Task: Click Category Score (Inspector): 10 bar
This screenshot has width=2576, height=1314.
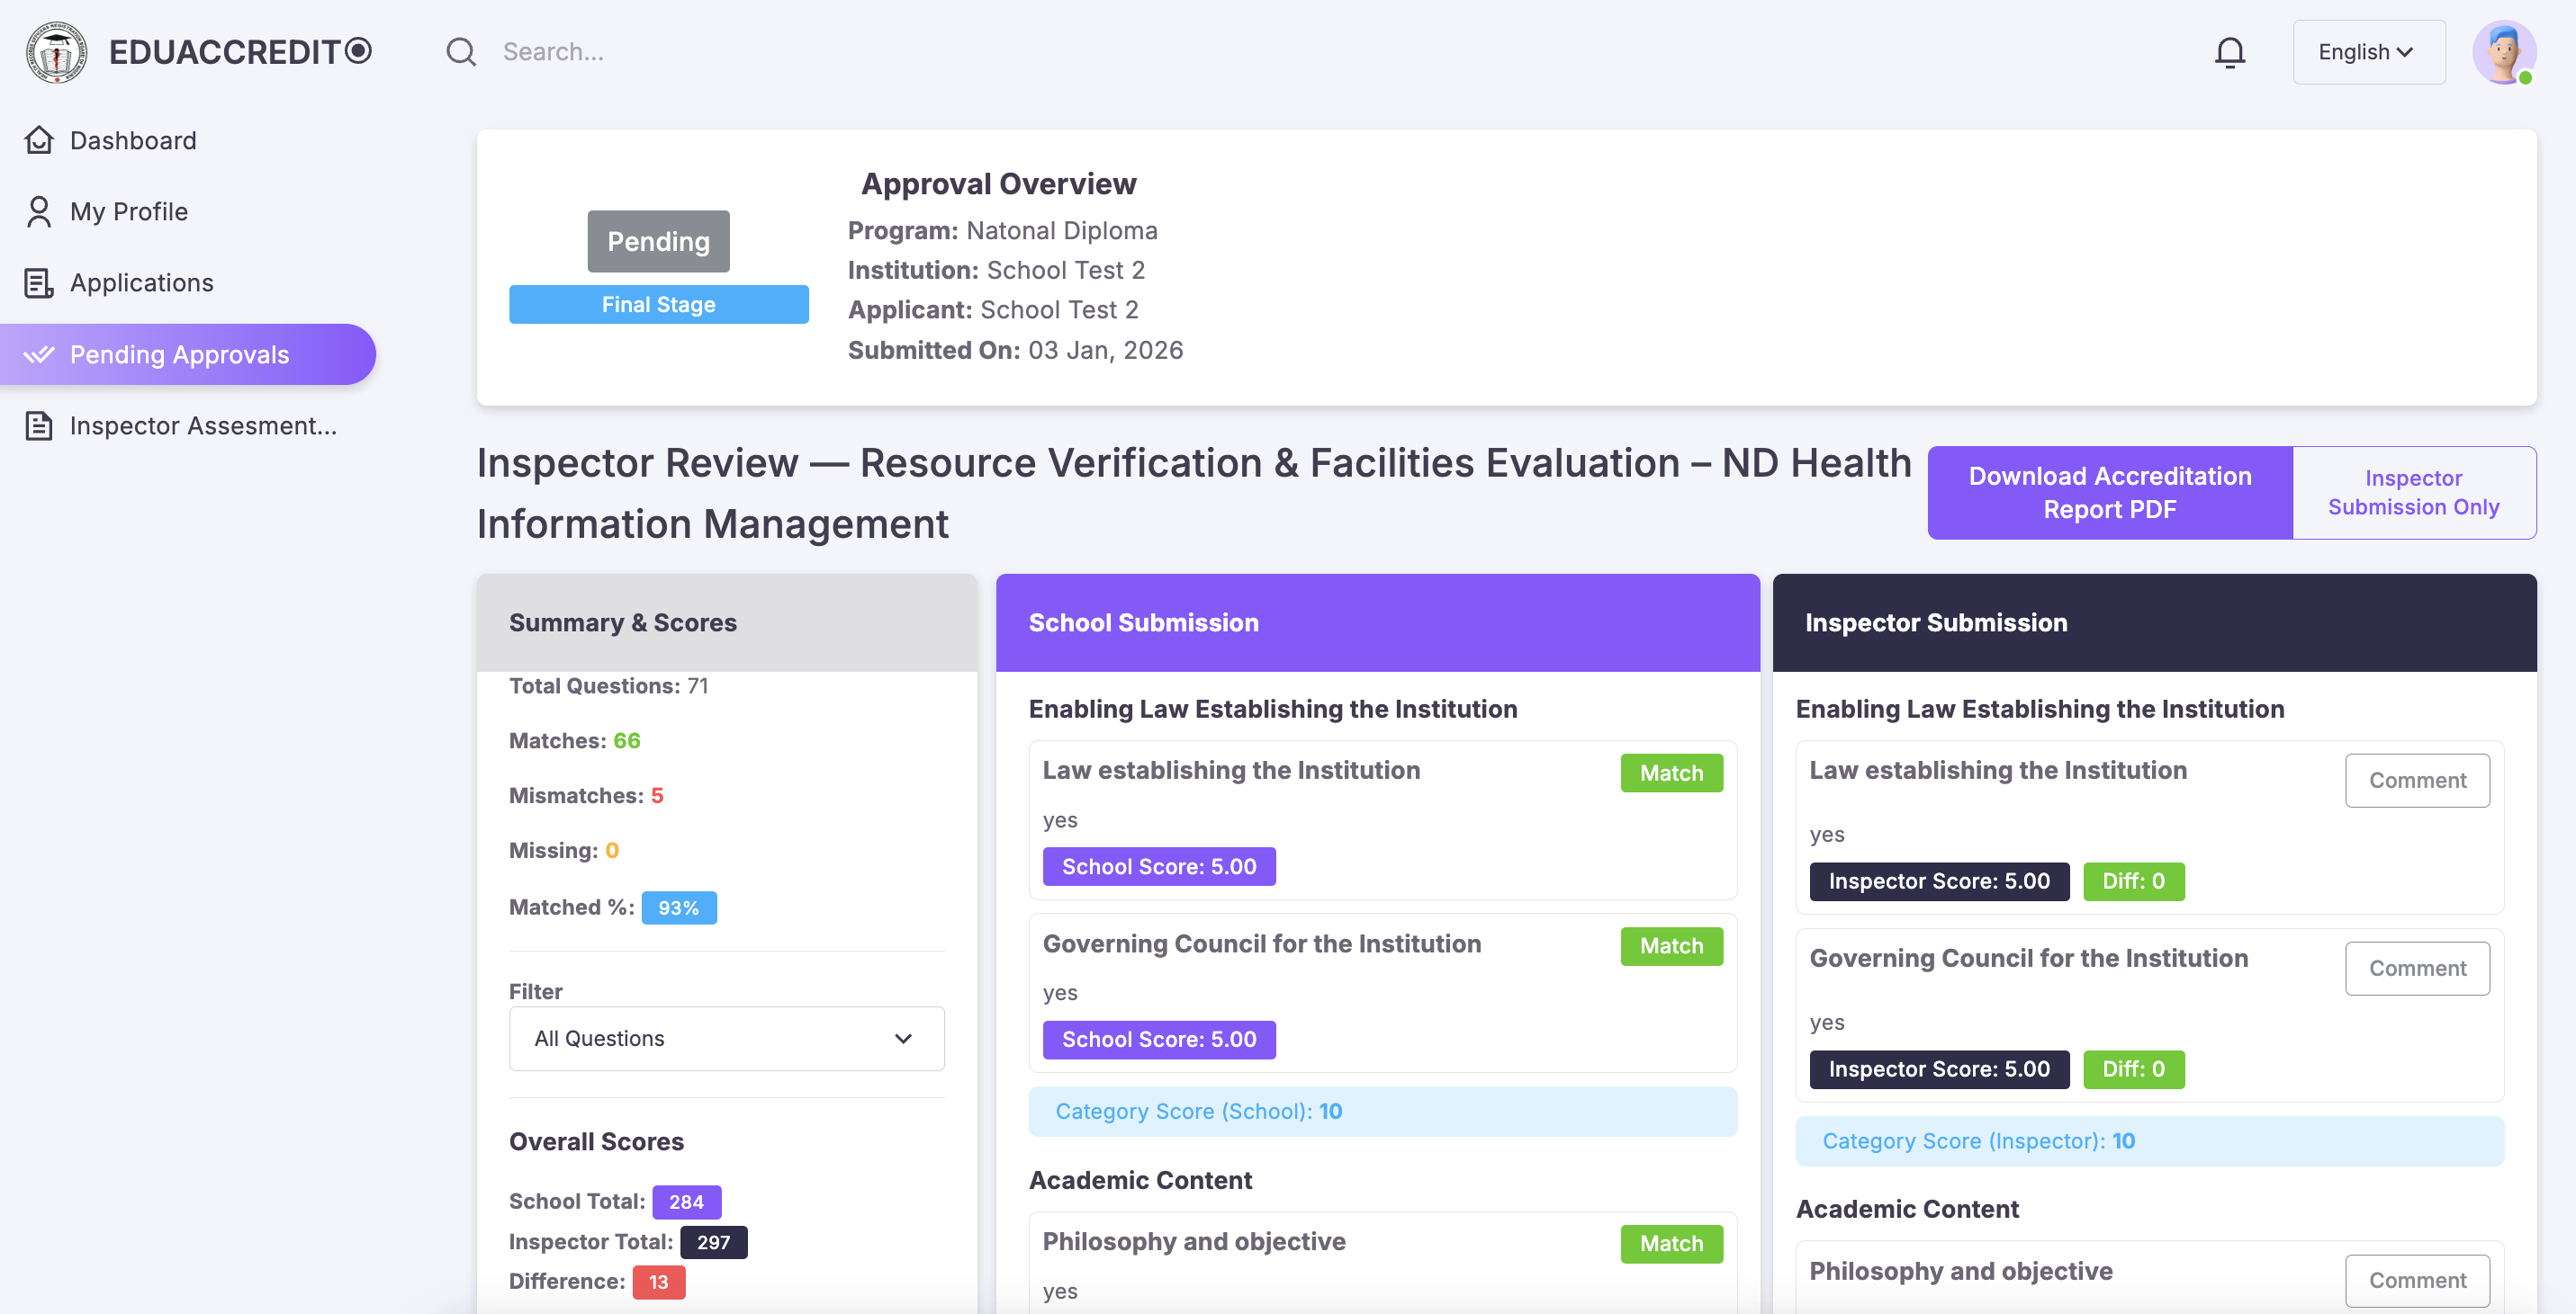Action: pyautogui.click(x=2150, y=1141)
